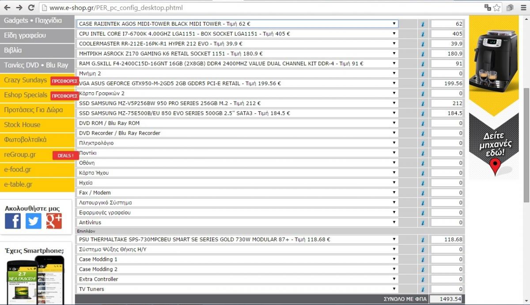The image size is (530, 305).
Task: Open info icon for the ASROCK Z170 motherboard row
Action: [423, 53]
